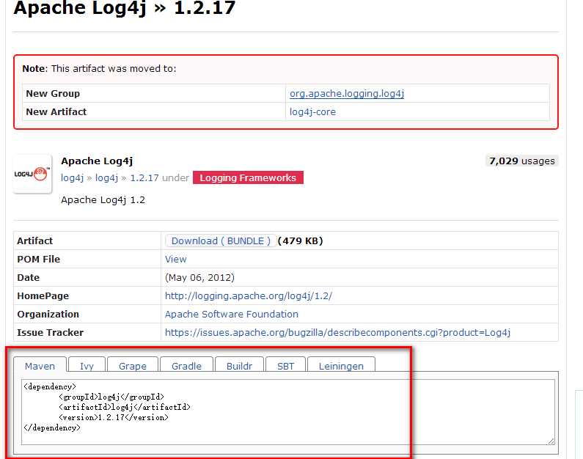583x459 pixels.
Task: Click the groupId line in dependency snippet
Action: 111,397
